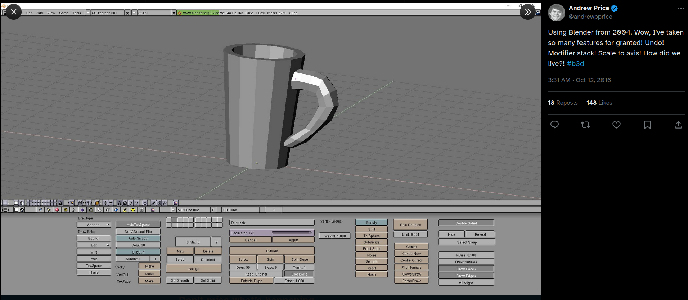This screenshot has height=300, width=688.
Task: Click the View buttons camera icon
Action: [40, 210]
